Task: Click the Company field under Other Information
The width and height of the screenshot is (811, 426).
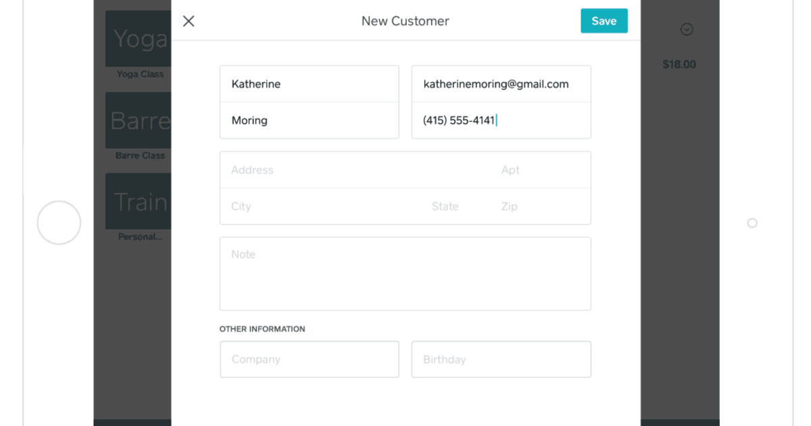Action: pos(309,359)
